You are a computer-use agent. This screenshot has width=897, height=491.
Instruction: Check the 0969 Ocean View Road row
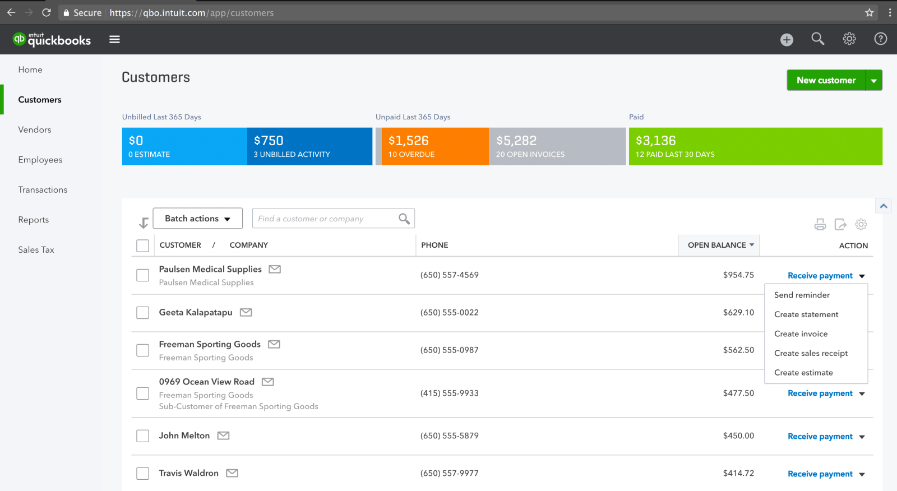[x=143, y=393]
